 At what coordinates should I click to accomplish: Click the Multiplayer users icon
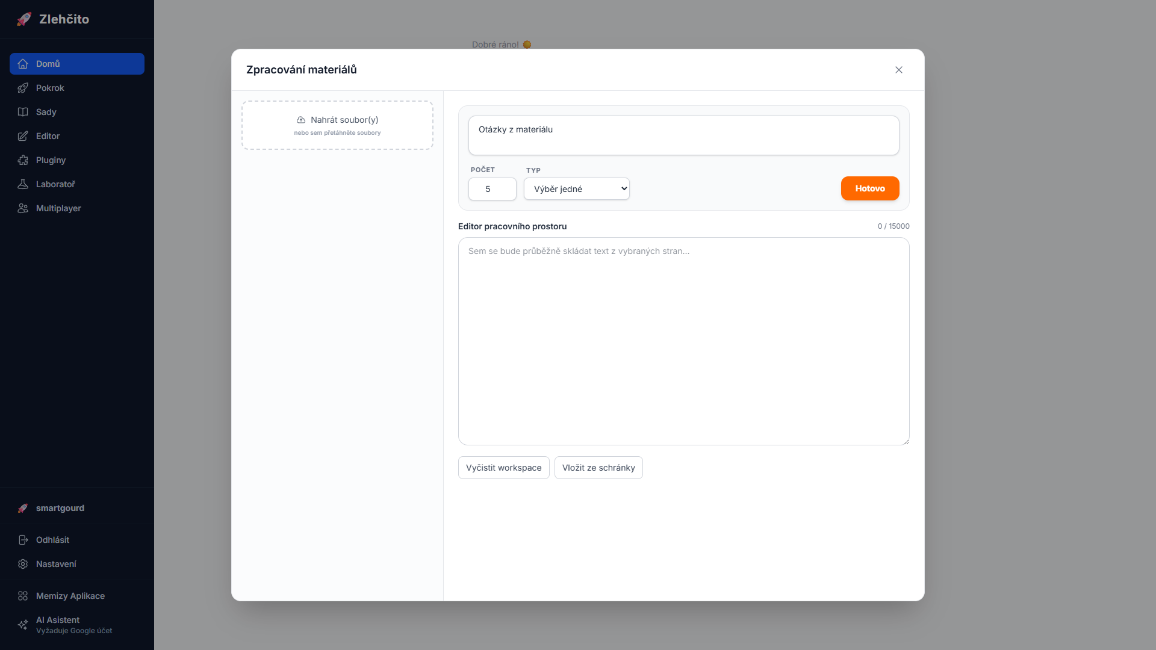click(23, 208)
